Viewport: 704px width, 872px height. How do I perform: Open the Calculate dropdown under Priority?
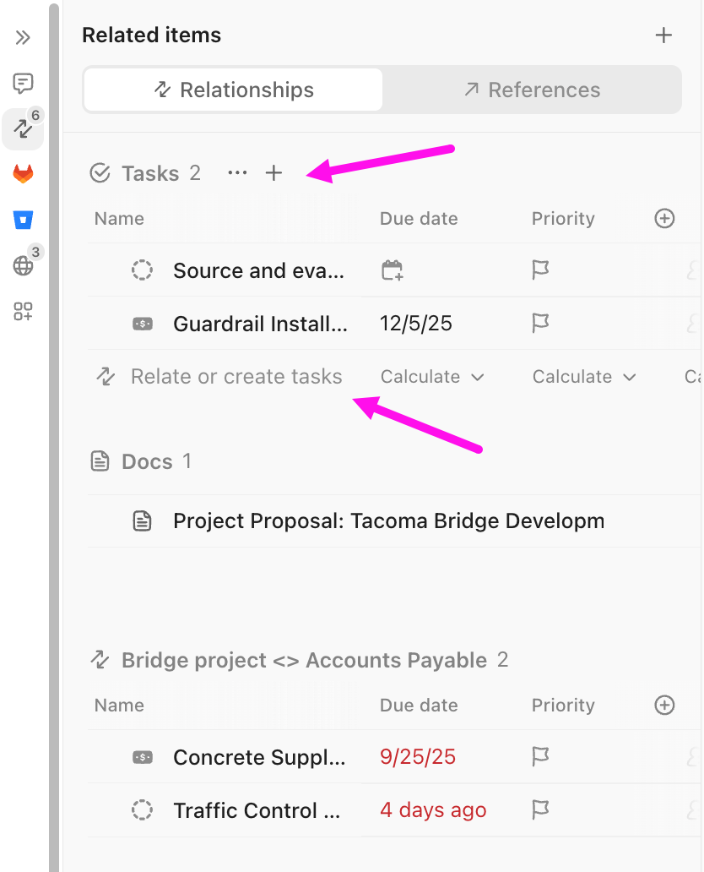coord(583,376)
